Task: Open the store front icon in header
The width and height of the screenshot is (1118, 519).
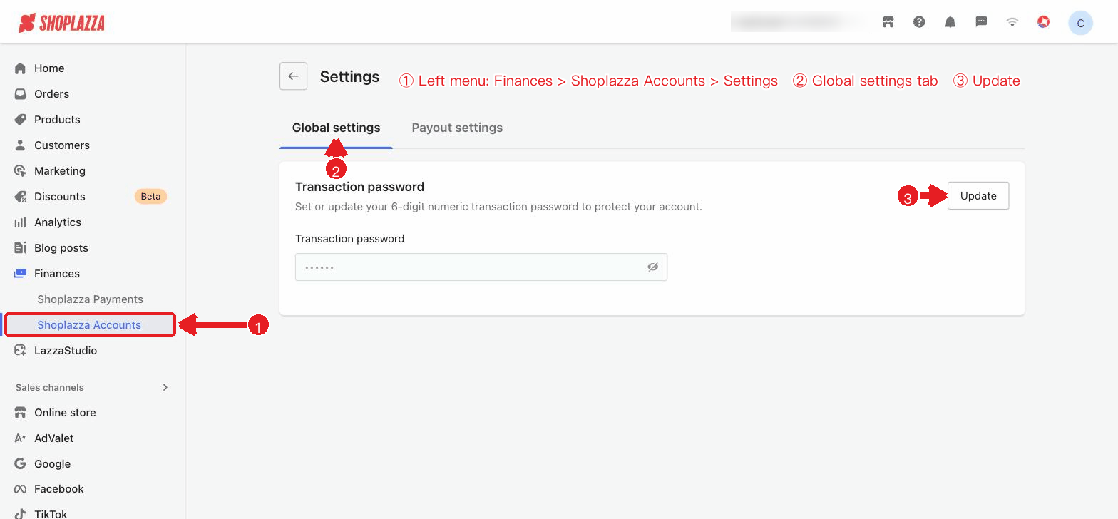Action: 888,22
